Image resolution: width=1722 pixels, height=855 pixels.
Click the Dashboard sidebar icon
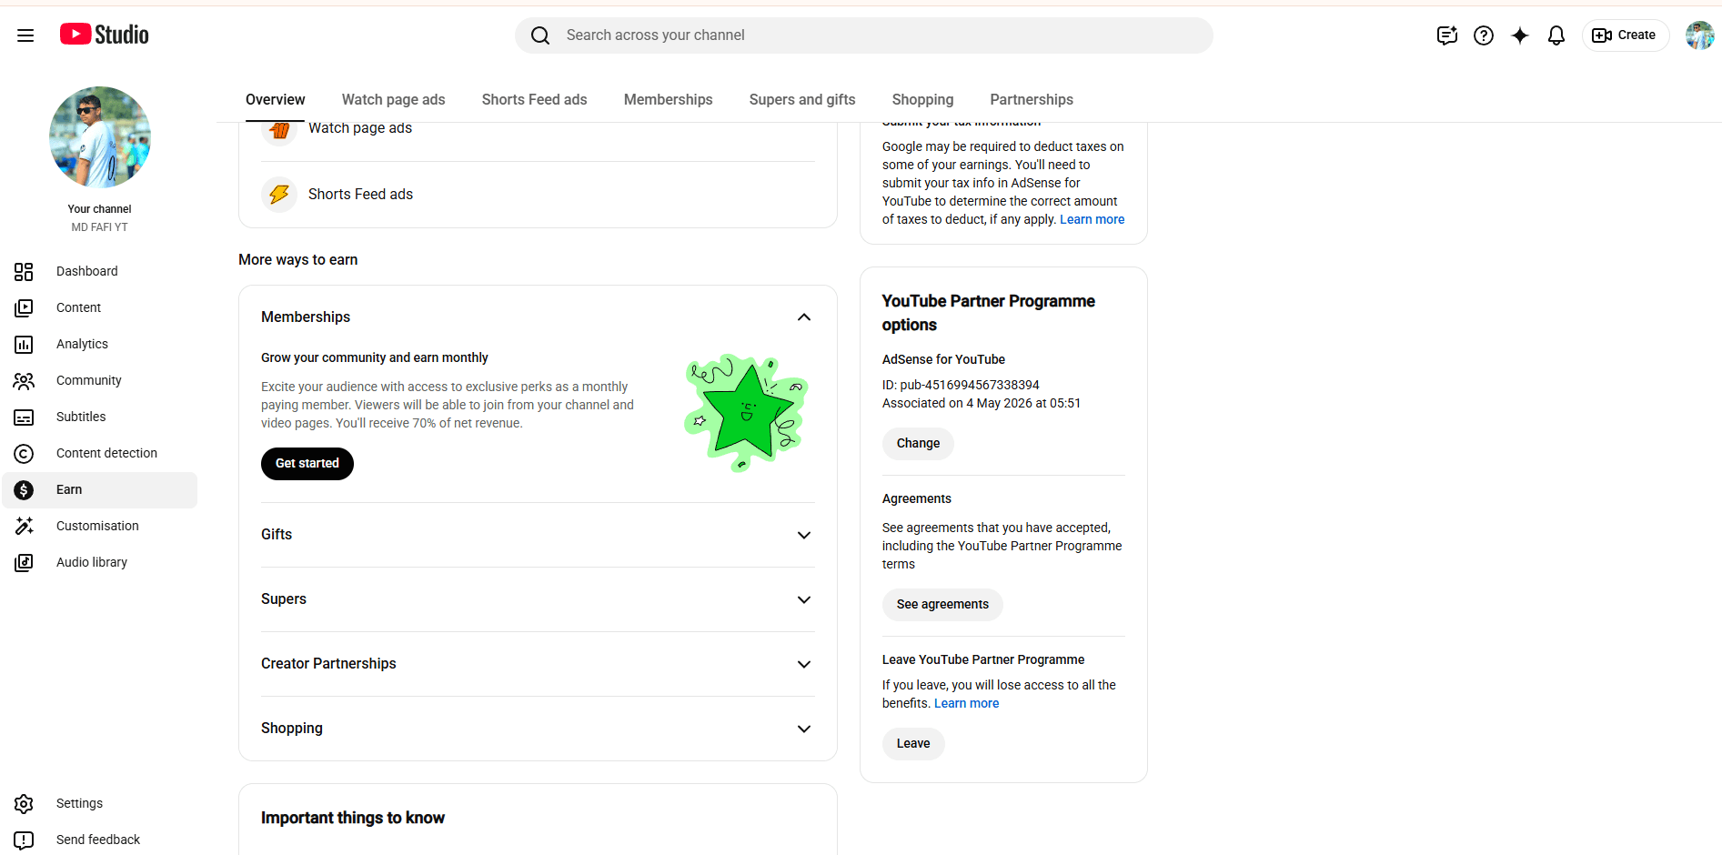click(x=24, y=272)
